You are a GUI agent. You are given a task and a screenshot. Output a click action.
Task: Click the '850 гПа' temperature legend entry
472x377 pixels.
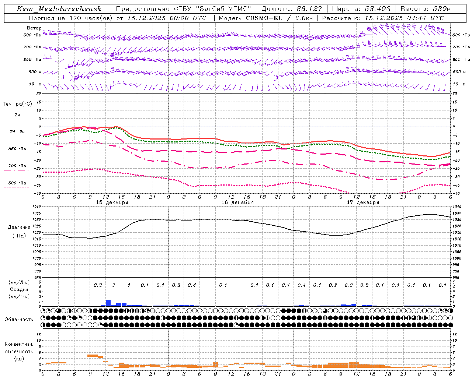click(17, 149)
